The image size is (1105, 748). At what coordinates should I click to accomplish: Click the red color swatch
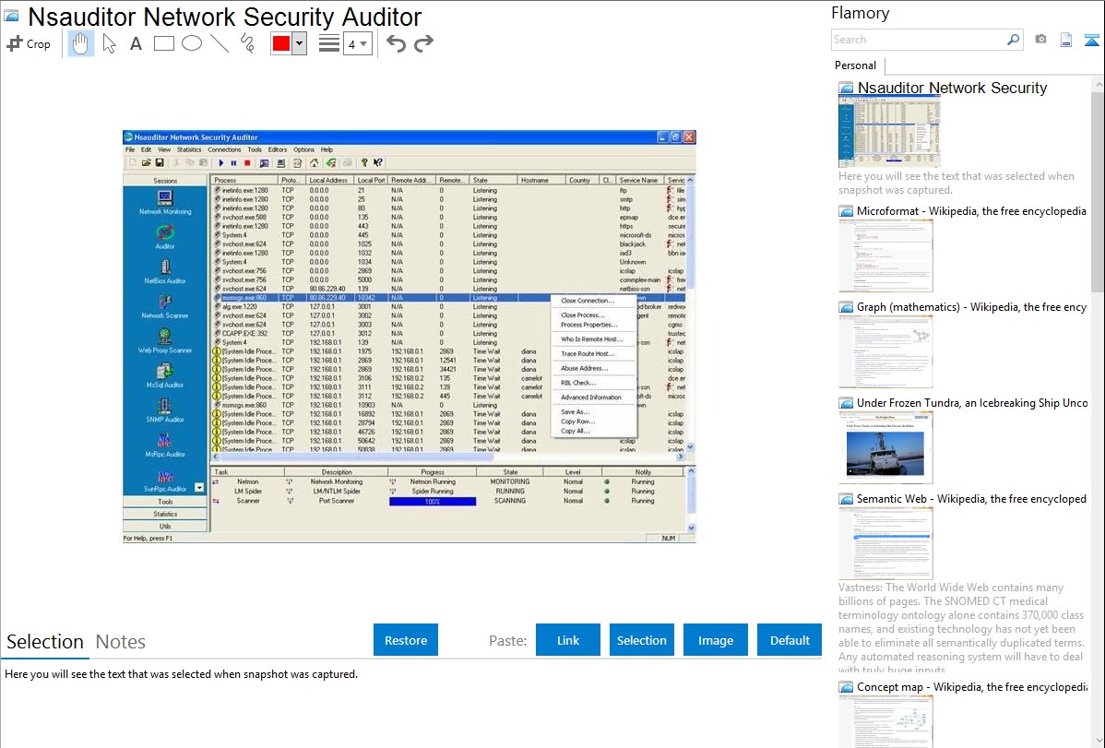point(280,43)
